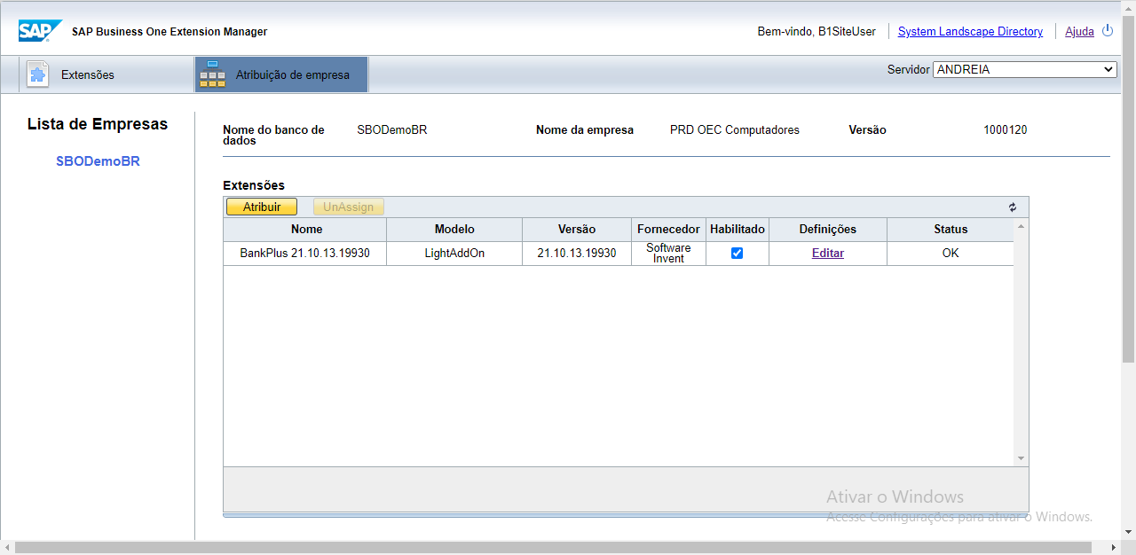Click the Modelo column header

(454, 230)
